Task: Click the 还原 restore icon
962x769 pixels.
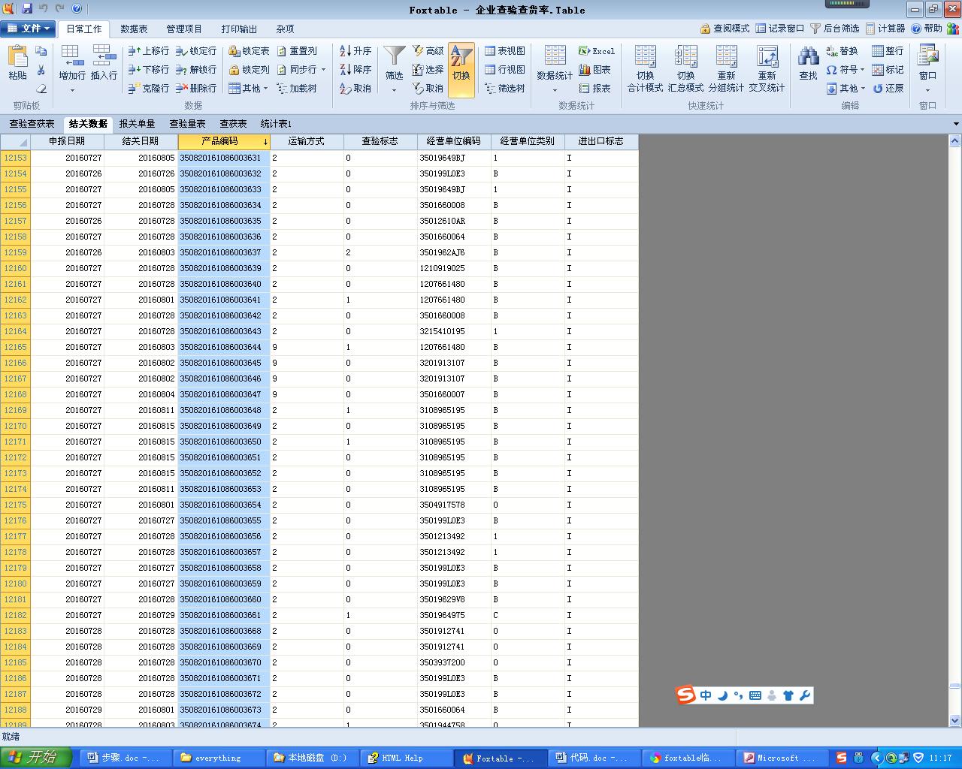Action: (x=888, y=89)
